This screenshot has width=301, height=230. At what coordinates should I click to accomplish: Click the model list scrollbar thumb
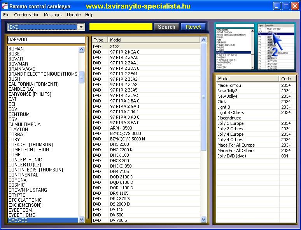pyautogui.click(x=203, y=97)
